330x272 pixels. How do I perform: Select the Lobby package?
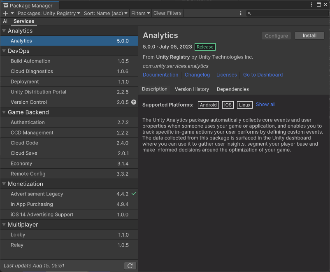point(69,235)
